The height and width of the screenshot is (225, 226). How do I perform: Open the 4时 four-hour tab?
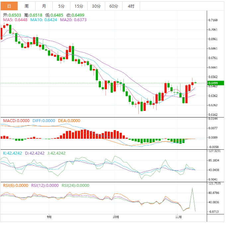(131, 6)
